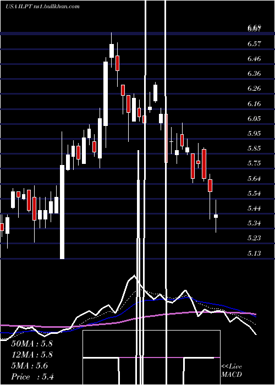Click the 5.75 price axis label
275x385 pixels.
tap(254, 163)
